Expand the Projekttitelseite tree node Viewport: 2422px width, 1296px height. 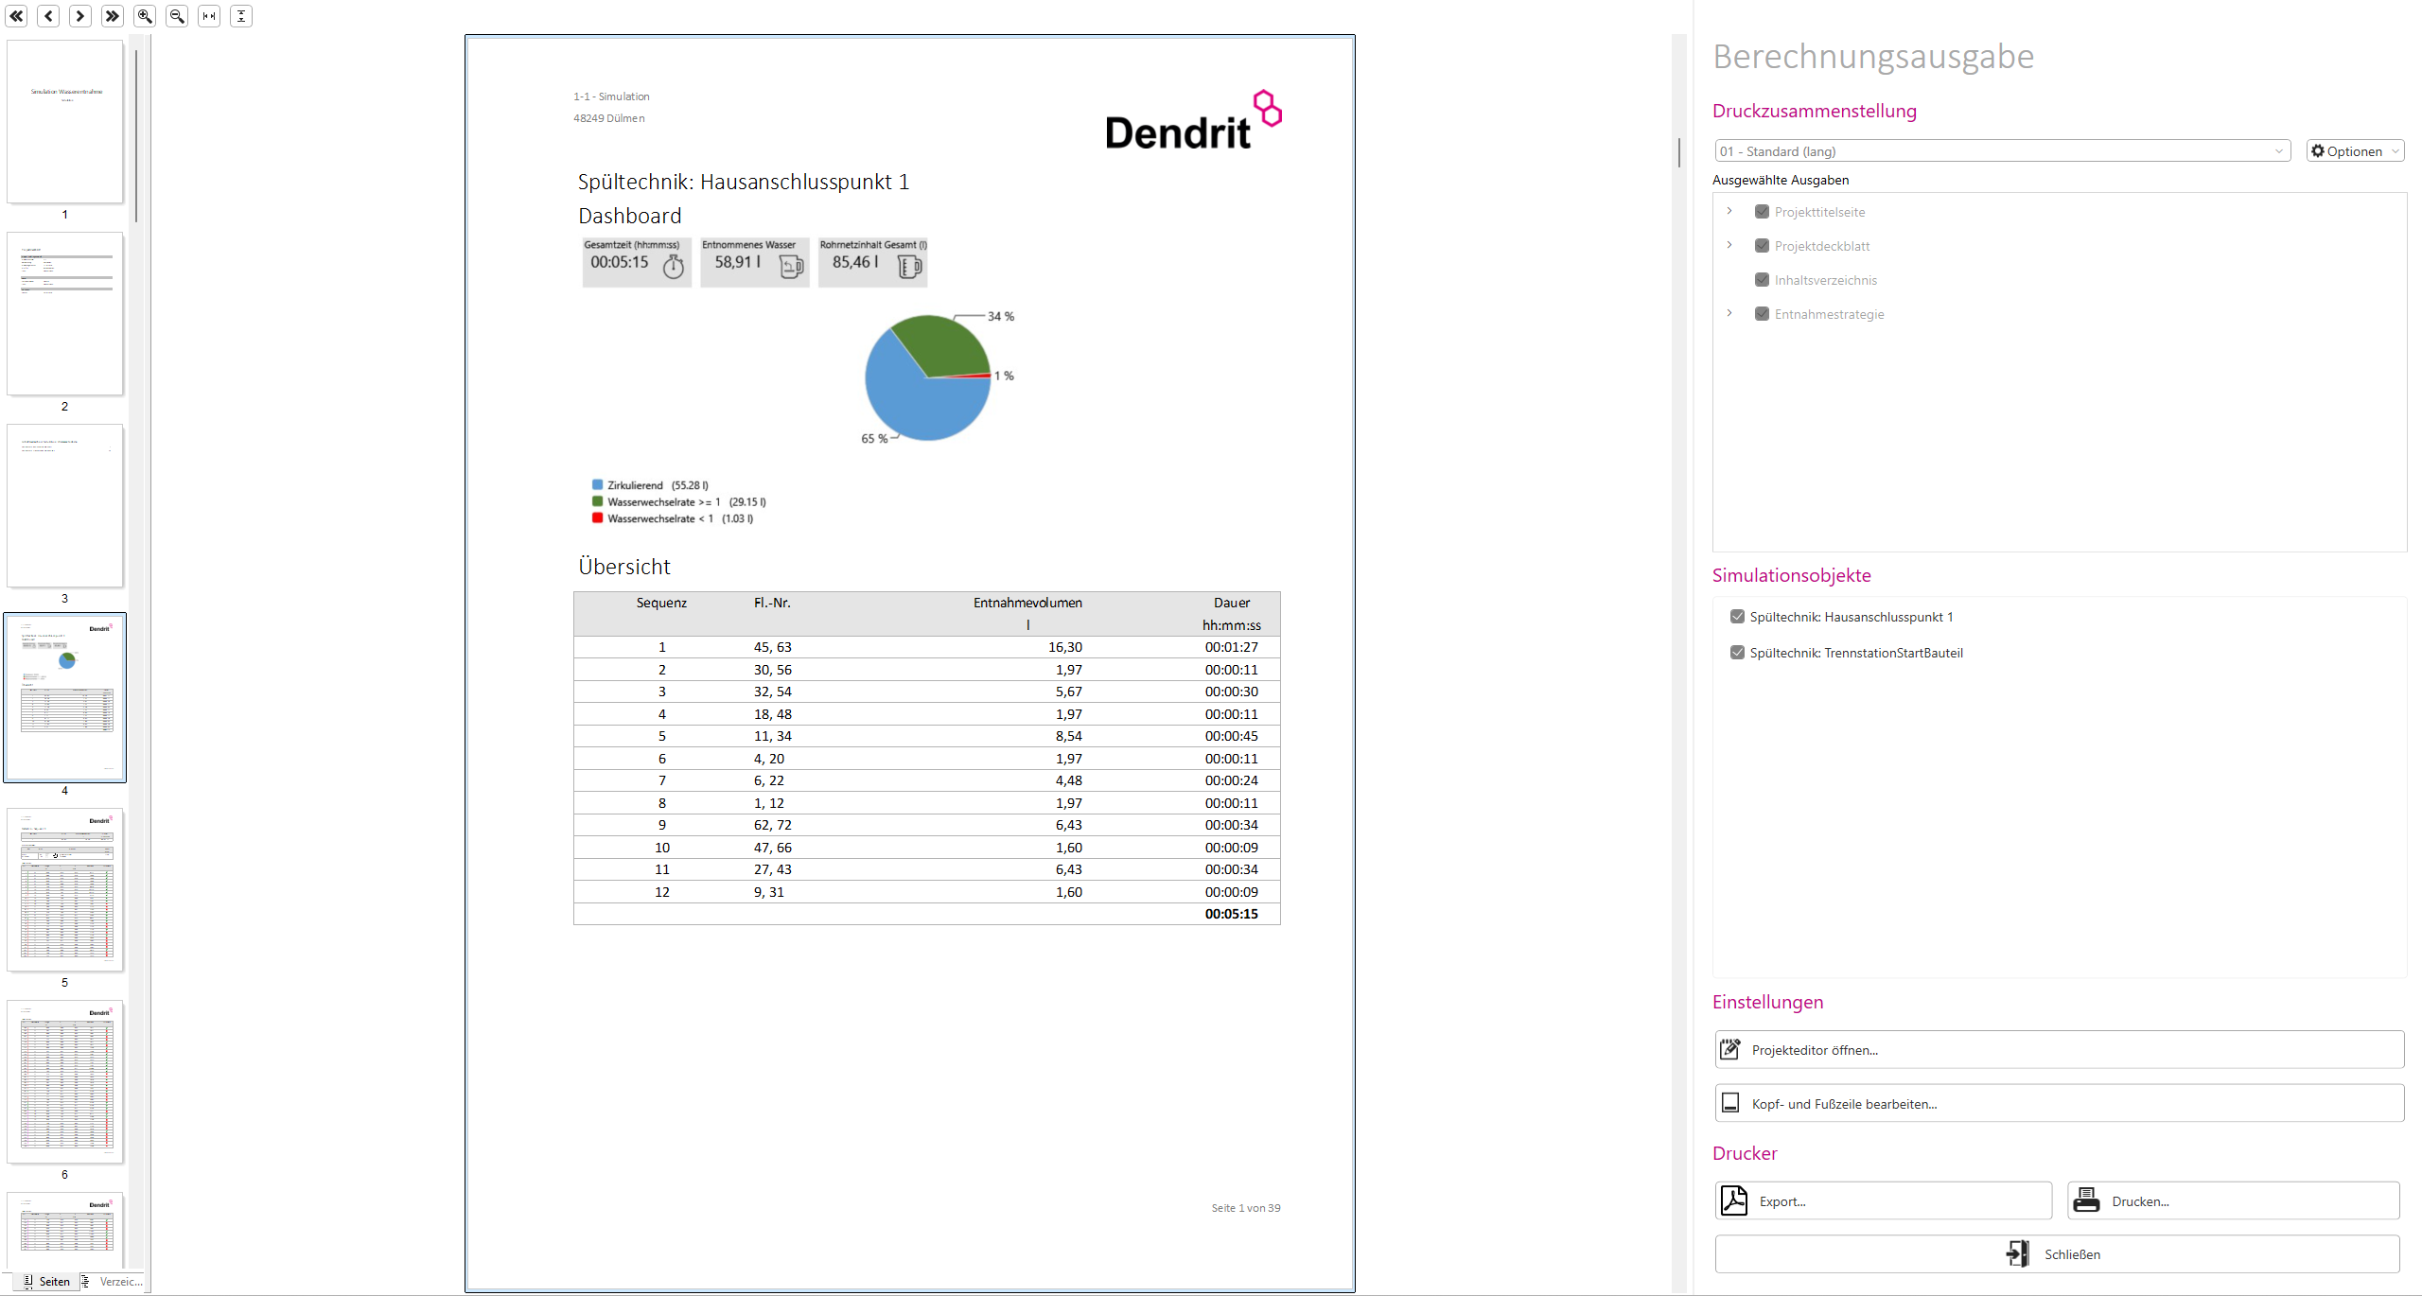click(1729, 211)
